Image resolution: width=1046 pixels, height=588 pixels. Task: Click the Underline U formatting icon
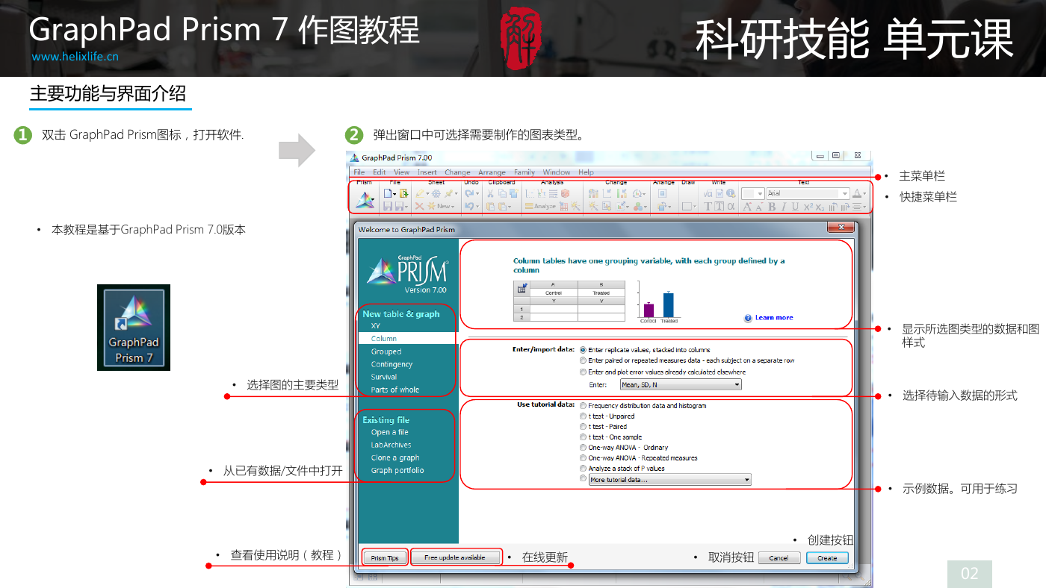[x=795, y=207]
